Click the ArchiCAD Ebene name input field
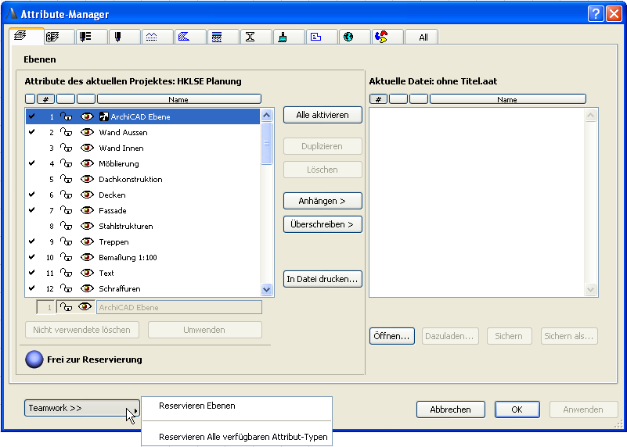The image size is (627, 447). 179,307
